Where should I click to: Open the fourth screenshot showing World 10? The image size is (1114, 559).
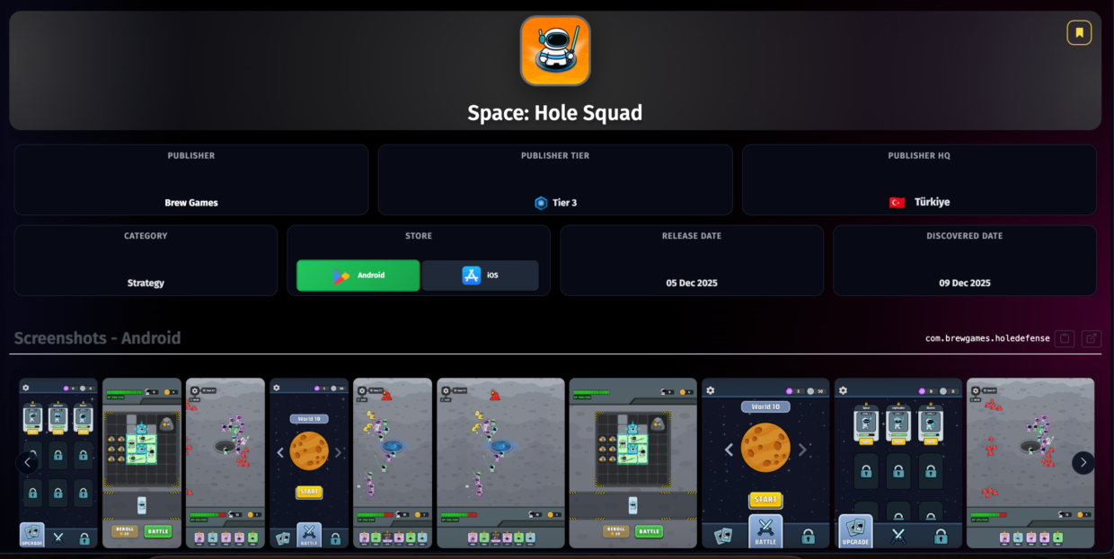tap(309, 462)
